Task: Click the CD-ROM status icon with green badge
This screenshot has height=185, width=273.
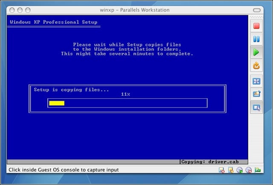Action: click(240, 170)
